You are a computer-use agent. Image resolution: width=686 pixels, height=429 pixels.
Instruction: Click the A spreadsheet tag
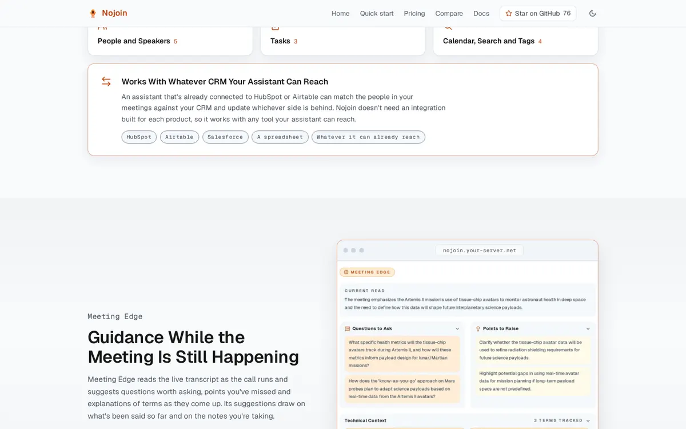click(x=280, y=137)
